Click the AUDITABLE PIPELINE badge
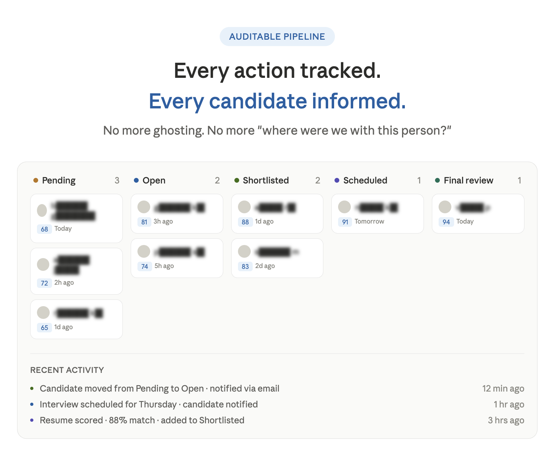Image resolution: width=557 pixels, height=467 pixels. coord(277,37)
